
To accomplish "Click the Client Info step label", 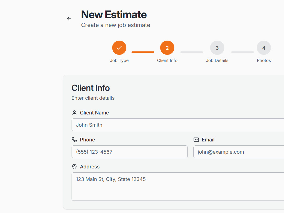I will click(x=167, y=60).
